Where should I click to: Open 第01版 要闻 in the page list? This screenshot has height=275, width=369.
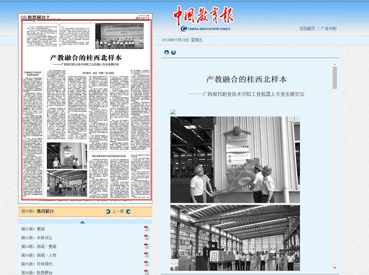coord(33,229)
